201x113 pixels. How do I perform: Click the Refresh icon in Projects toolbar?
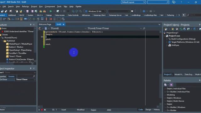[181, 29]
